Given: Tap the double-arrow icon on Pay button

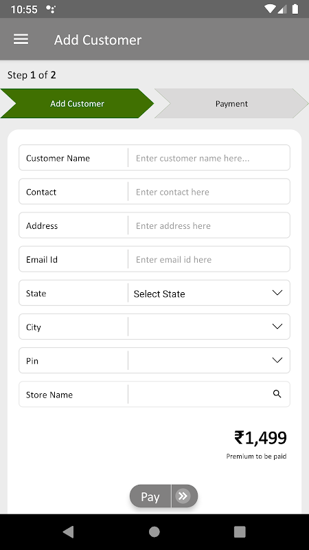Looking at the screenshot, I should click(x=183, y=496).
